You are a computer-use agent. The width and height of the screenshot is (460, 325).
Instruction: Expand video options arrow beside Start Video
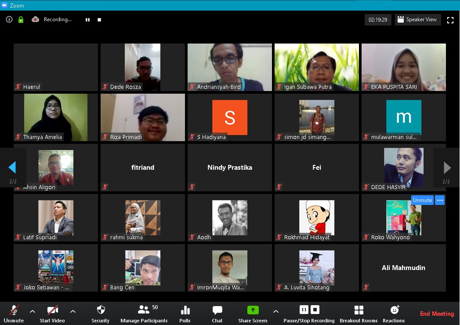coord(73,311)
